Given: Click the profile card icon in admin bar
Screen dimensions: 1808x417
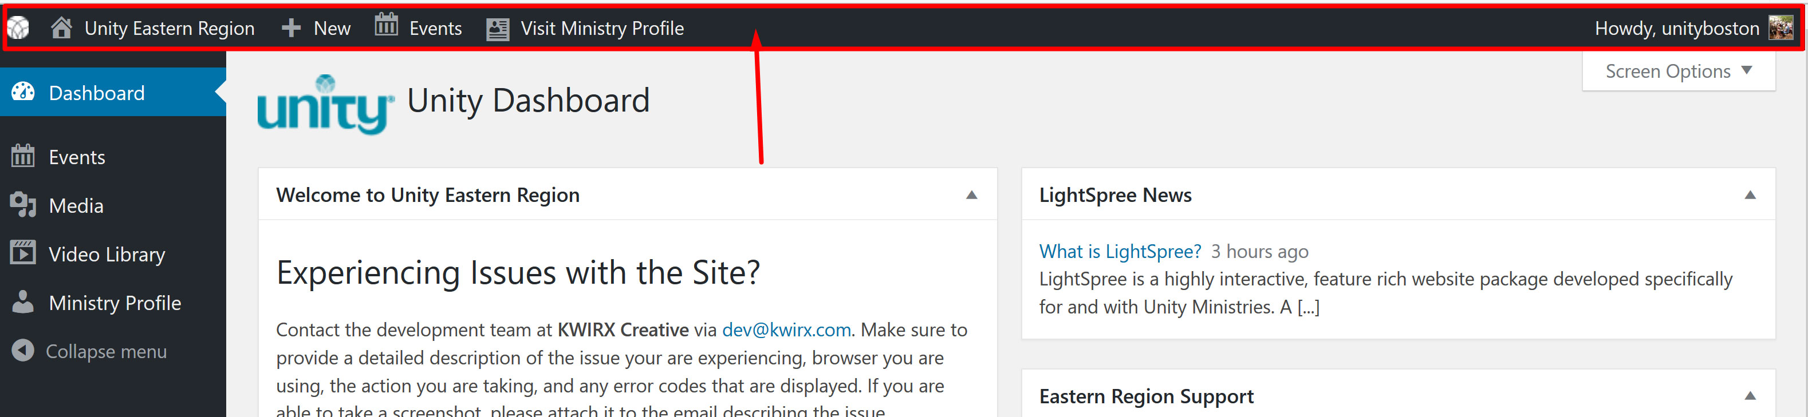Looking at the screenshot, I should click(x=498, y=29).
